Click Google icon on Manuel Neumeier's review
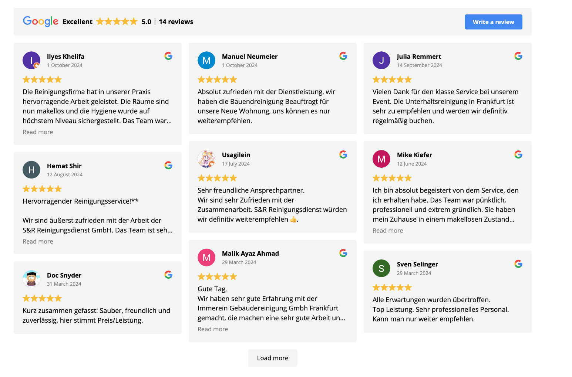 [x=343, y=56]
